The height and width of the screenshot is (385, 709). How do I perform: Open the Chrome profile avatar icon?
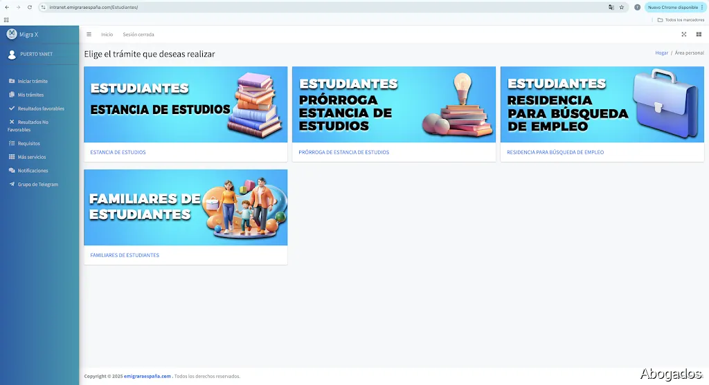coord(637,7)
